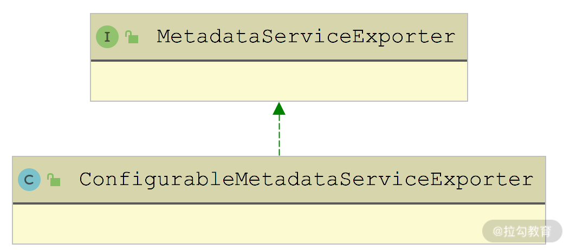Click the open-lock icon beside ConfigurableMetadataServiceExporter
Image resolution: width=570 pixels, height=250 pixels.
[54, 180]
